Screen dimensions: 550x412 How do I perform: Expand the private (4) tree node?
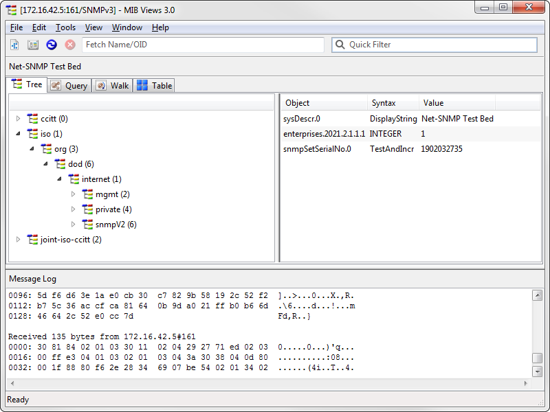click(x=73, y=209)
